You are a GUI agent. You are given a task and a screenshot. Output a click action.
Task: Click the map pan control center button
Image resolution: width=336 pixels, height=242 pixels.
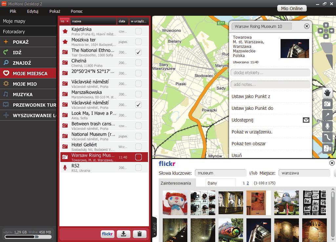tap(326, 30)
